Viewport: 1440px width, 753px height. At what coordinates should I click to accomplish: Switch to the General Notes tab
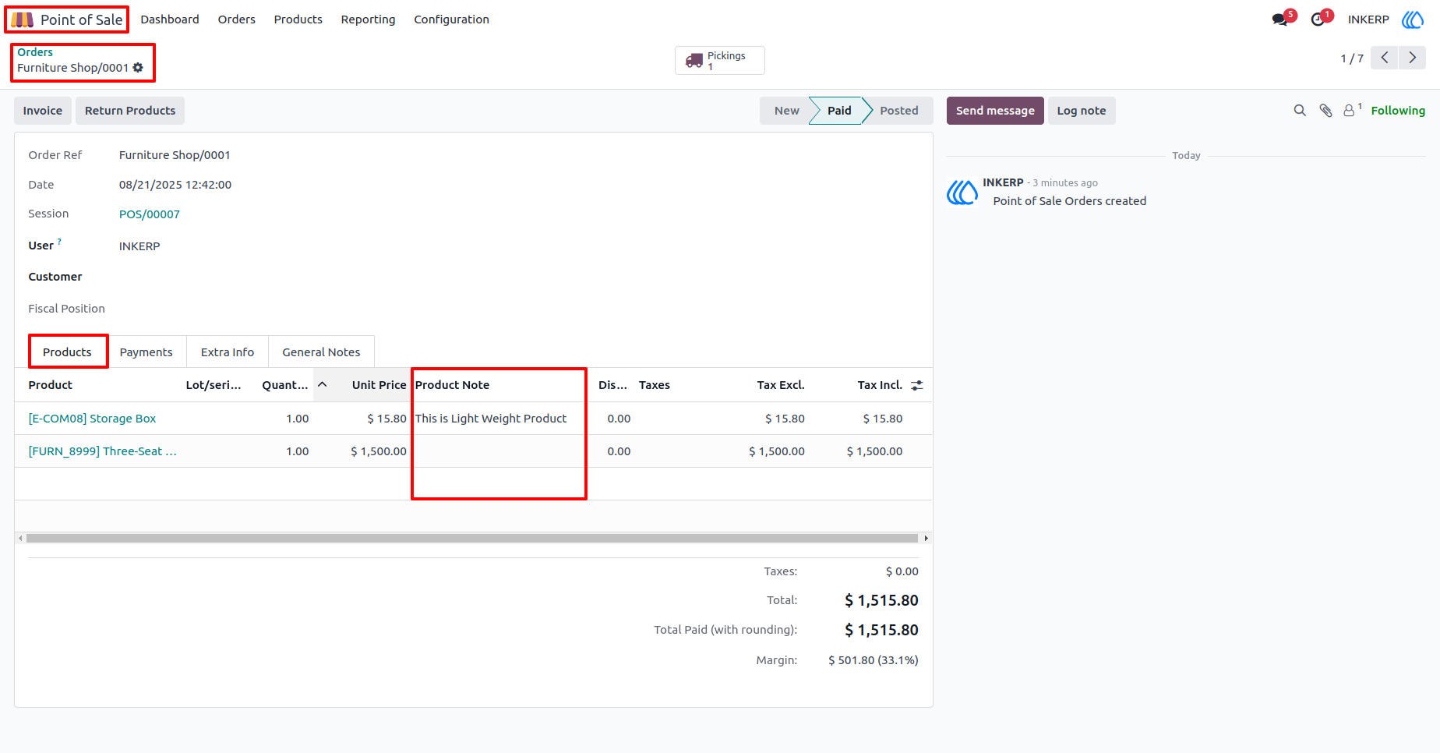point(321,352)
